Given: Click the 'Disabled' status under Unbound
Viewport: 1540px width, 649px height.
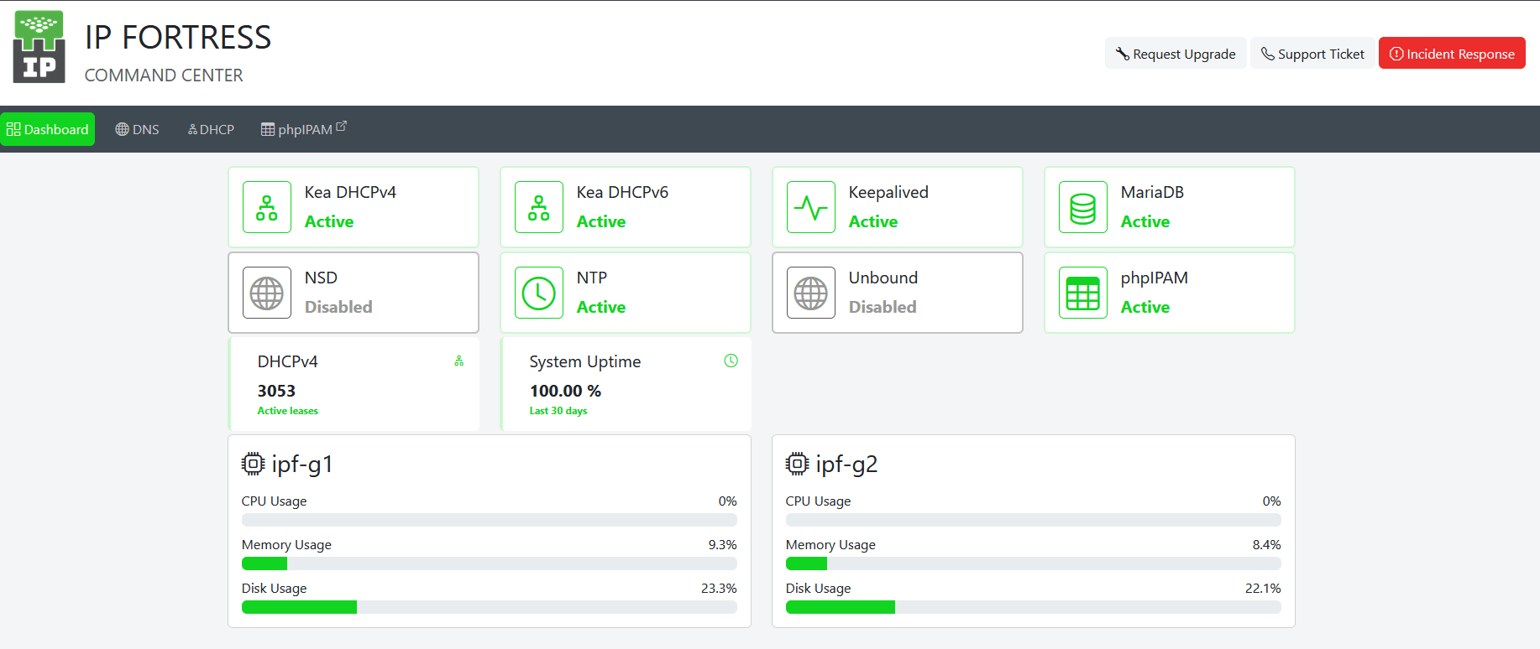Looking at the screenshot, I should click(x=883, y=307).
